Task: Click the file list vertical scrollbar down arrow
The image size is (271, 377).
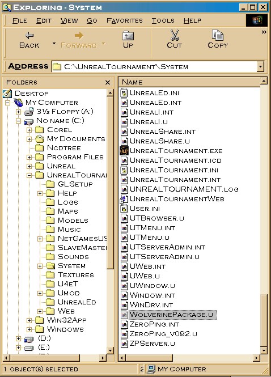Action: [264, 350]
